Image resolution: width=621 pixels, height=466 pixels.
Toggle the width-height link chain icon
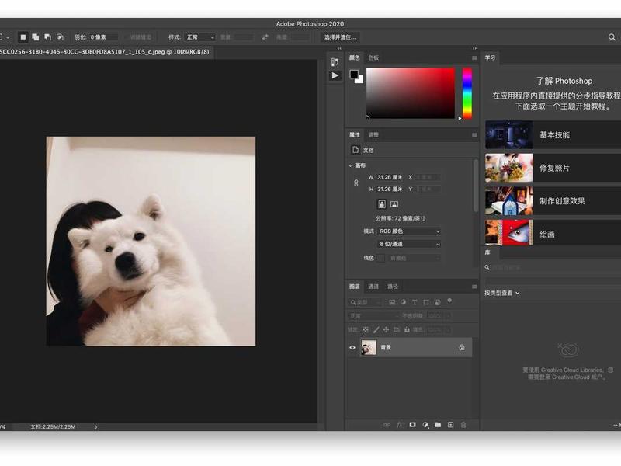click(x=356, y=183)
